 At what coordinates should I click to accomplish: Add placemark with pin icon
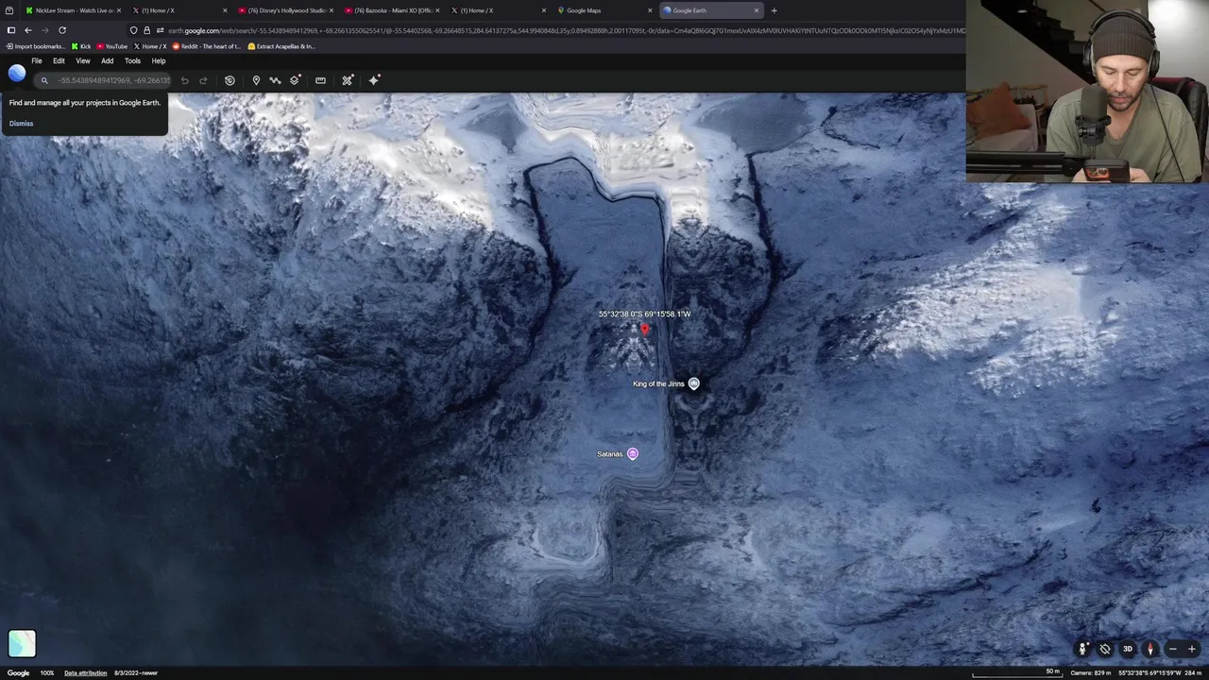tap(256, 80)
